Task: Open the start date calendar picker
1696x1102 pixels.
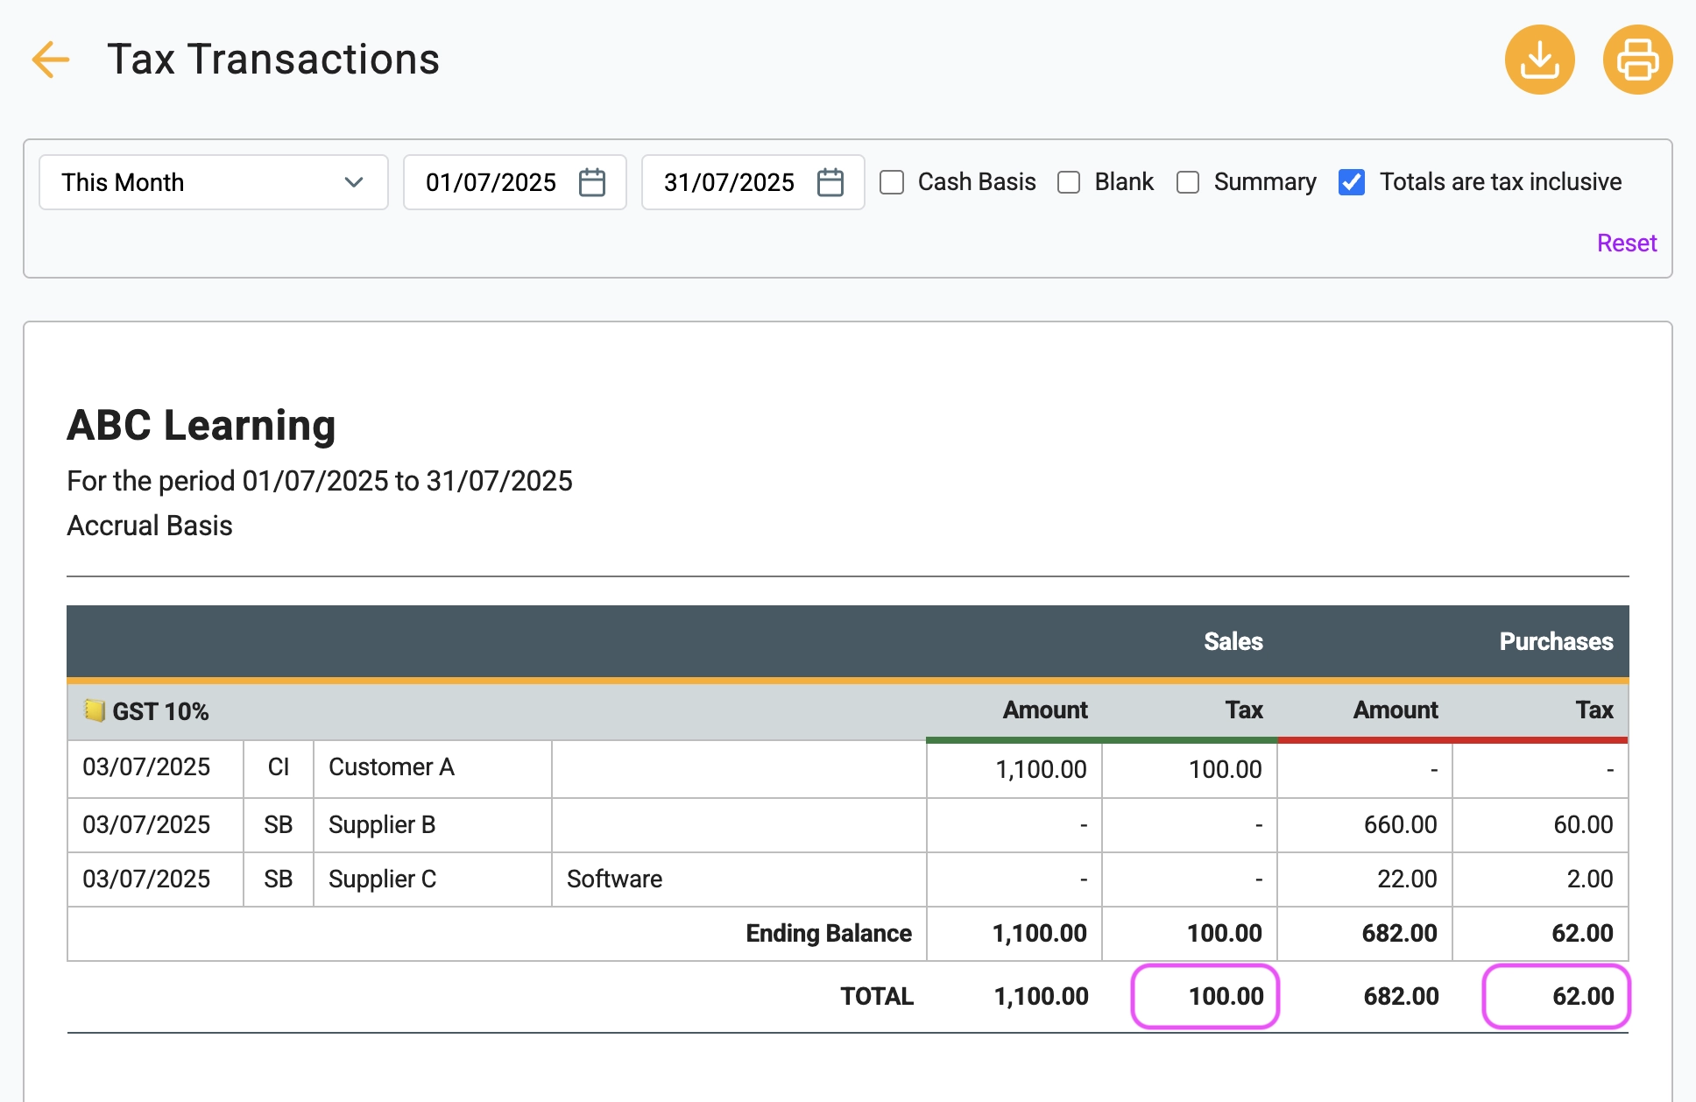Action: (x=592, y=182)
